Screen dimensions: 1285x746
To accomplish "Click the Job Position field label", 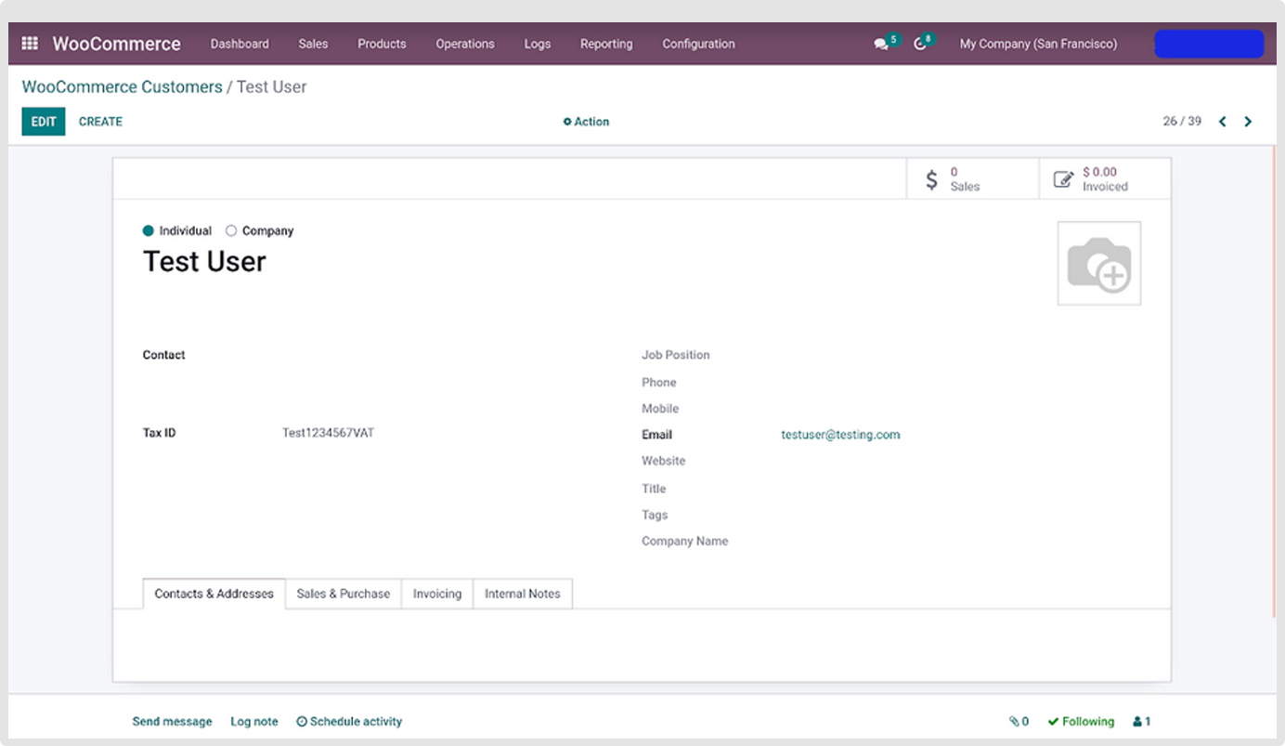I will point(676,355).
